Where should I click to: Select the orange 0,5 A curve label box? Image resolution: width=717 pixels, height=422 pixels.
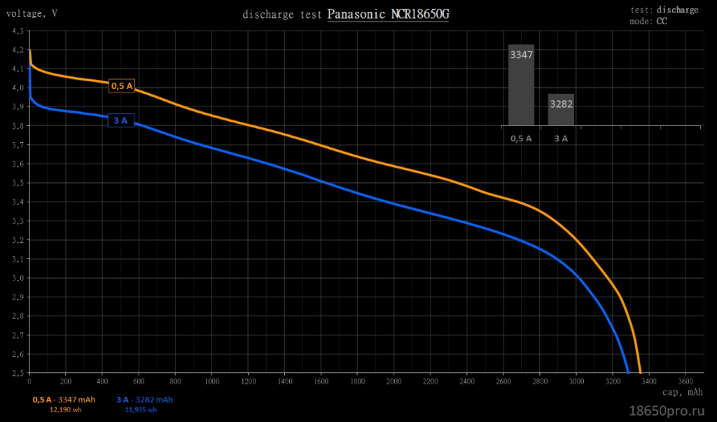tap(122, 86)
